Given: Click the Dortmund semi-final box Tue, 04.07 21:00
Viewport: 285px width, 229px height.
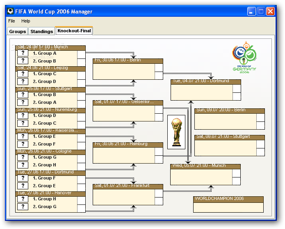Looking at the screenshot, I should (206, 90).
